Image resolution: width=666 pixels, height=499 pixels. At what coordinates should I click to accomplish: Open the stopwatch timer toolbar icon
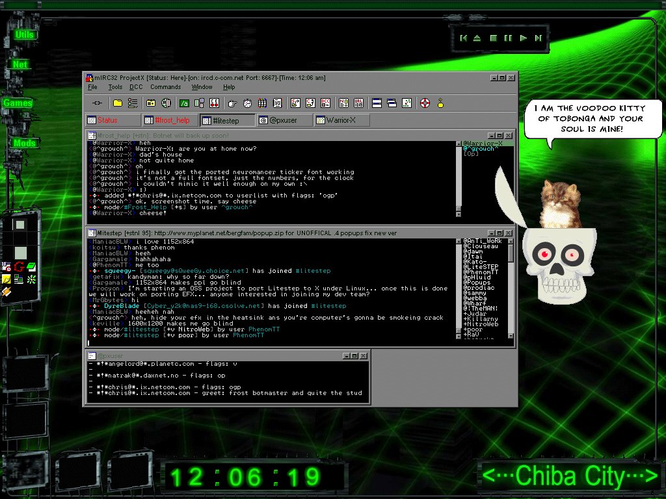[247, 103]
